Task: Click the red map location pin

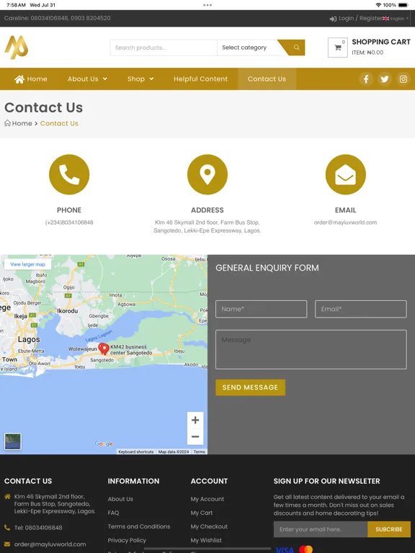Action: coord(104,349)
